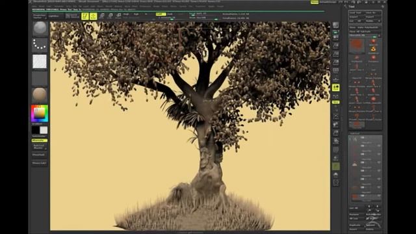
Task: Pick a color in the rainbow color picker
Action: point(40,113)
